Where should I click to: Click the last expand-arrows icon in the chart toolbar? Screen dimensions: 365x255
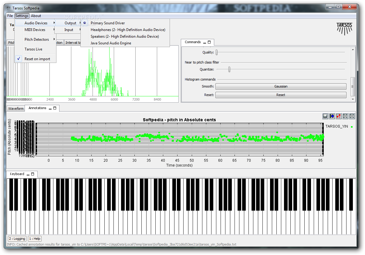pyautogui.click(x=352, y=116)
